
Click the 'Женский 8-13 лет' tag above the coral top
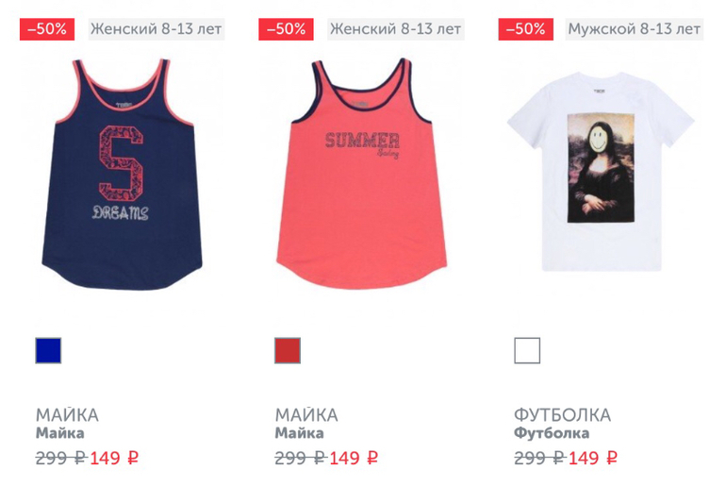tap(396, 29)
